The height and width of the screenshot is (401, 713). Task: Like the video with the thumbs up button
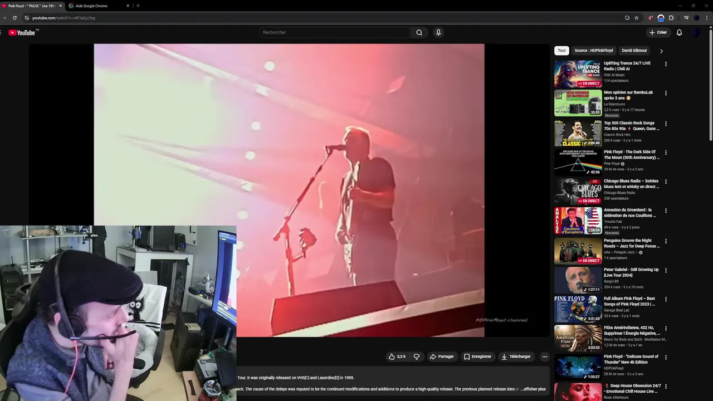pos(397,356)
